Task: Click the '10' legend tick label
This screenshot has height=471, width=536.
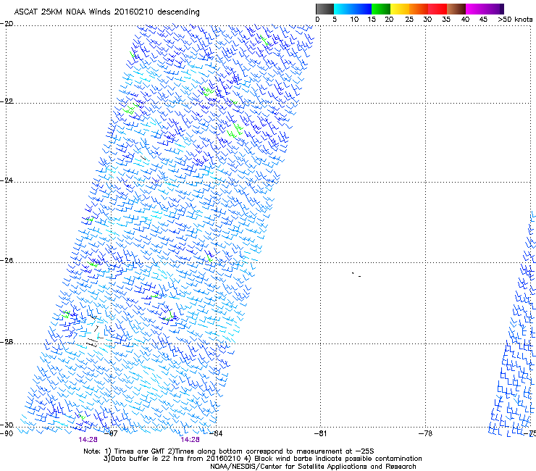Action: tap(354, 20)
